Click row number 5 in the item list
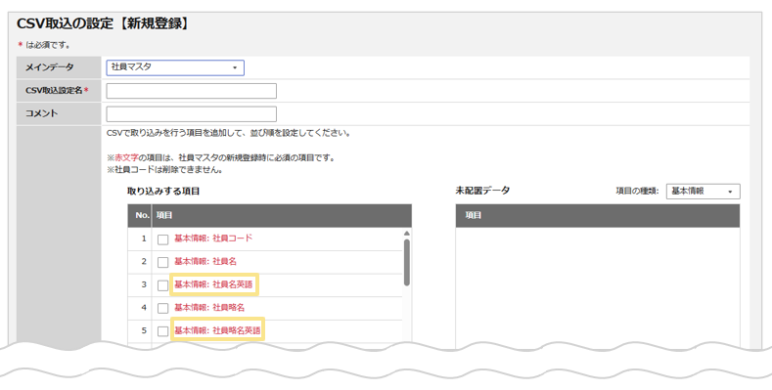The width and height of the screenshot is (772, 390). click(144, 330)
